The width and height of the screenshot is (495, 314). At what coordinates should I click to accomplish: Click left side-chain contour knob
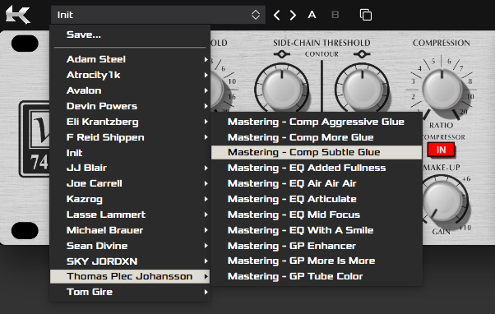pyautogui.click(x=281, y=90)
